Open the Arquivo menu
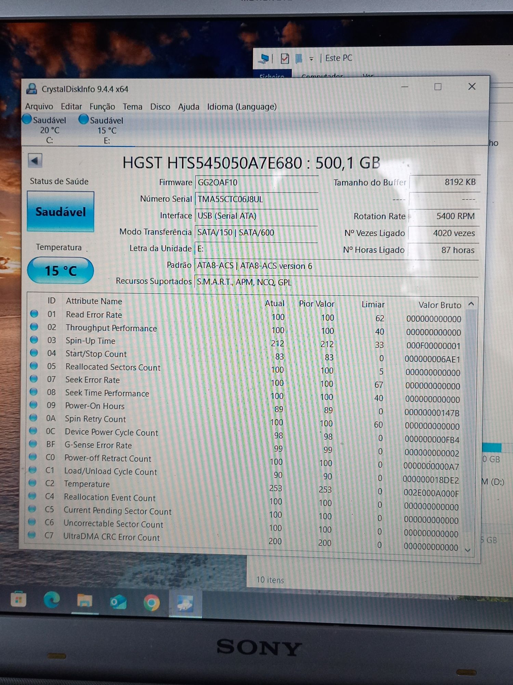Image resolution: width=513 pixels, height=685 pixels. pos(39,106)
